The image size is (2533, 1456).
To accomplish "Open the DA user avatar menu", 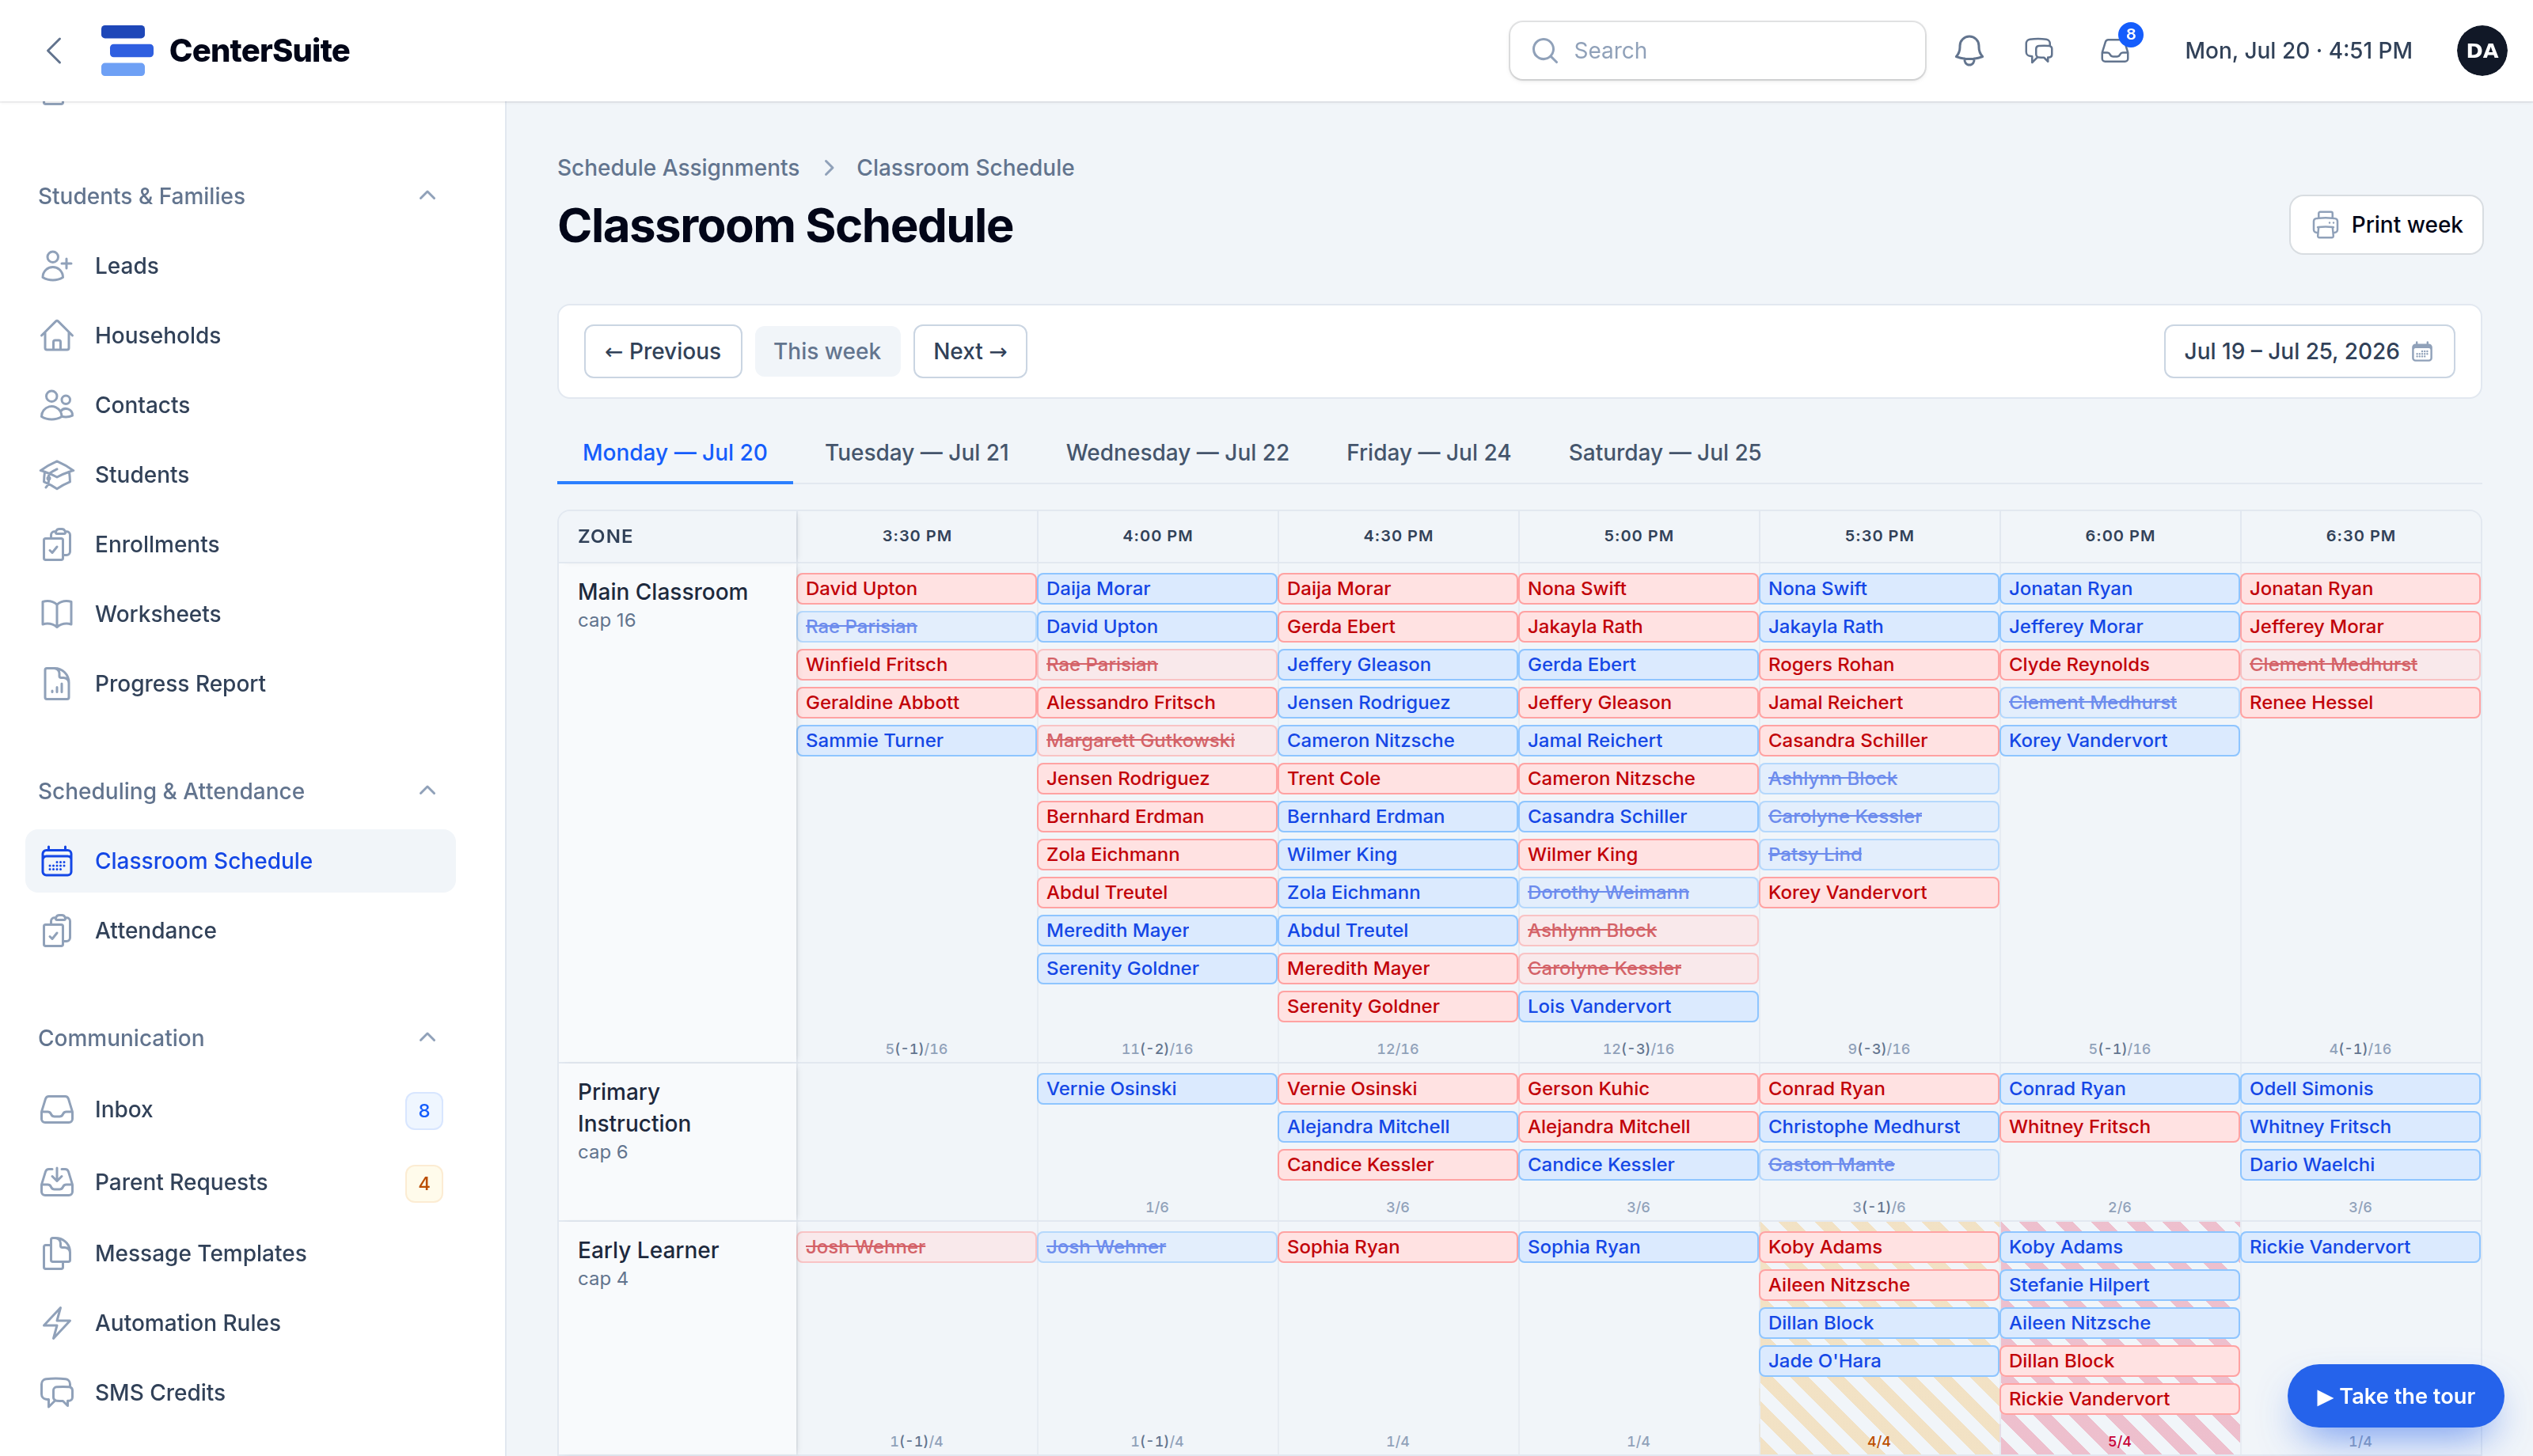I will pyautogui.click(x=2481, y=50).
